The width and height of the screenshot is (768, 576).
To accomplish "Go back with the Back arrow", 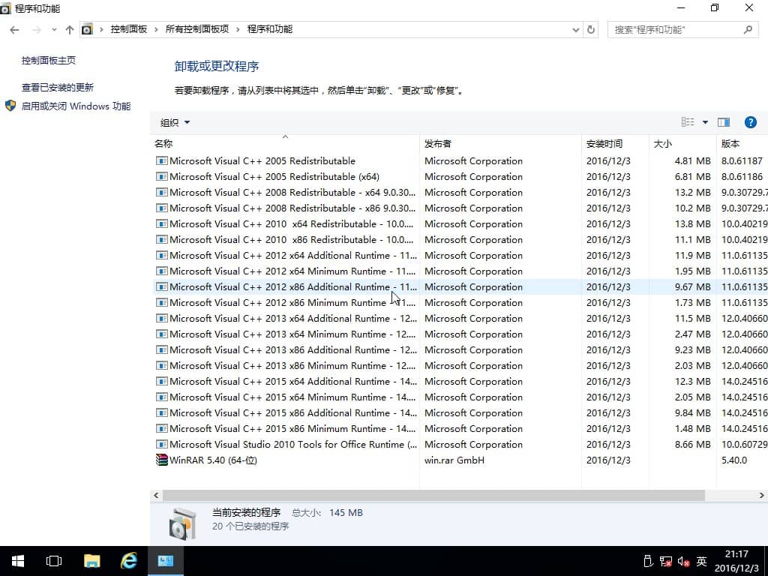I will 14,30.
